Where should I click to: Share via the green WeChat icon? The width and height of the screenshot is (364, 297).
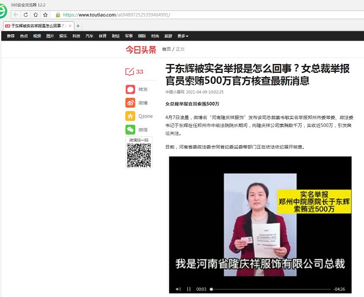(130, 130)
